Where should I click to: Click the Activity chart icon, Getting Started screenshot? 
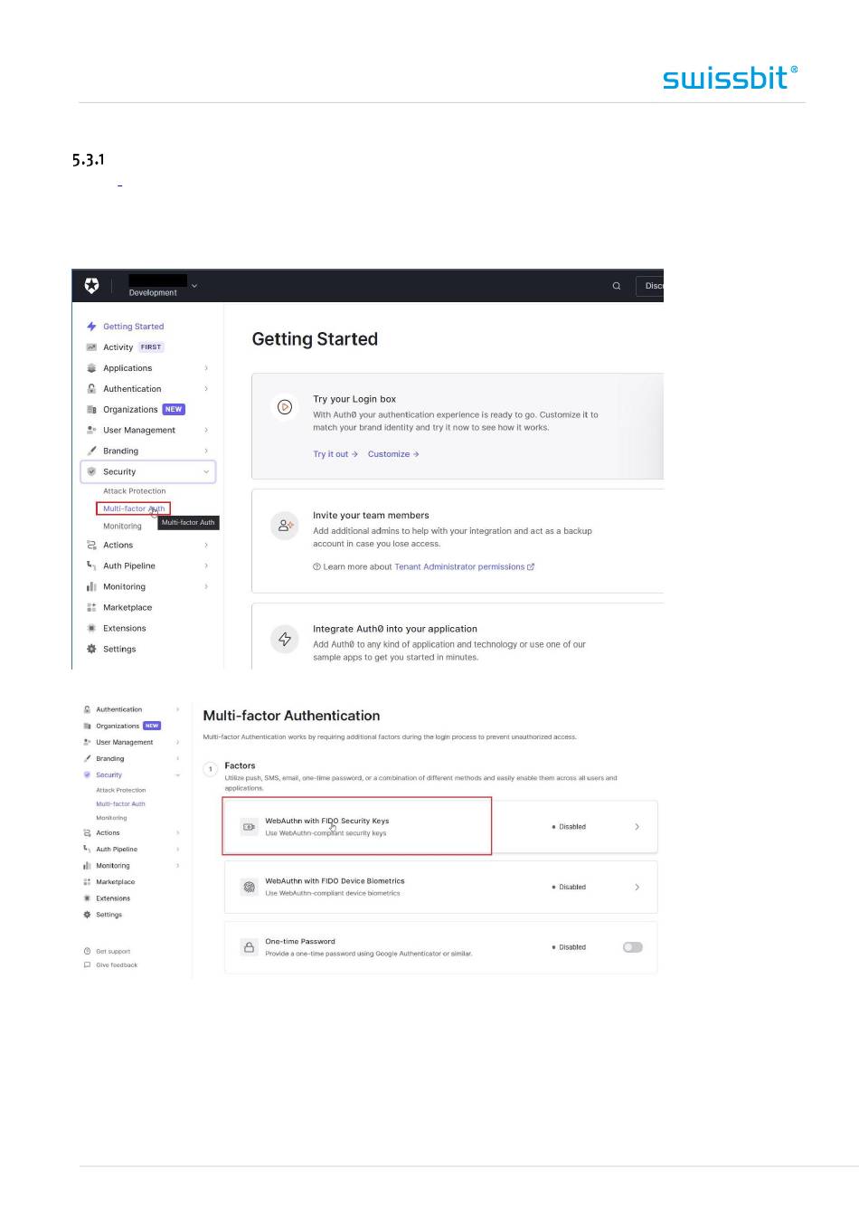coord(91,347)
